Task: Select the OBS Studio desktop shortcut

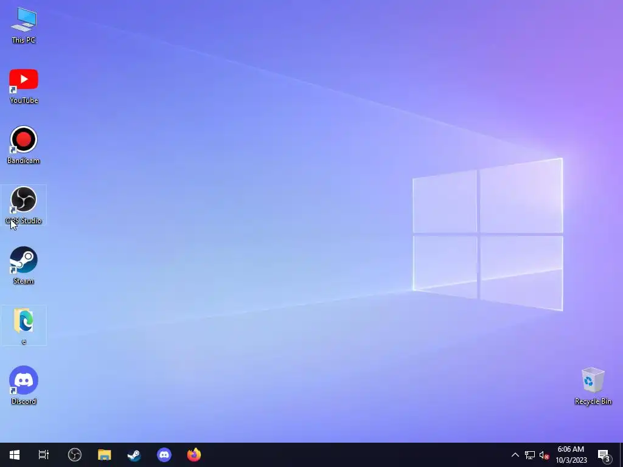Action: 24,206
